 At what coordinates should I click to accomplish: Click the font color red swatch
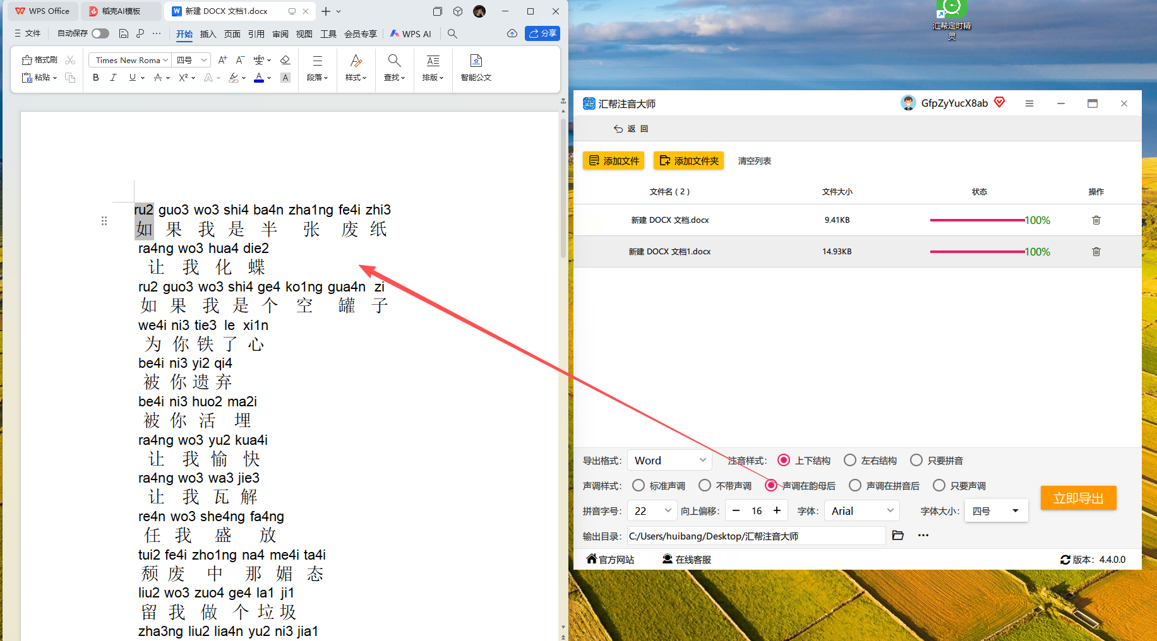coord(259,78)
